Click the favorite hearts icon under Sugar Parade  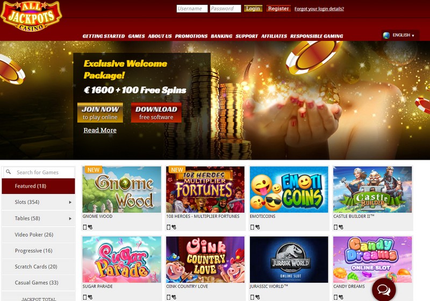click(90, 297)
